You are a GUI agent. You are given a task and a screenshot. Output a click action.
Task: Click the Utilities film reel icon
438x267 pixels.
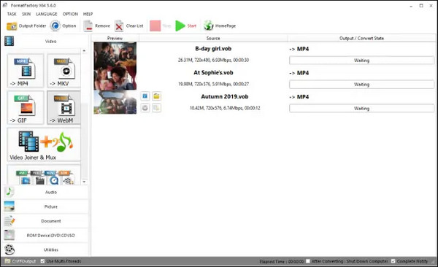click(x=9, y=249)
